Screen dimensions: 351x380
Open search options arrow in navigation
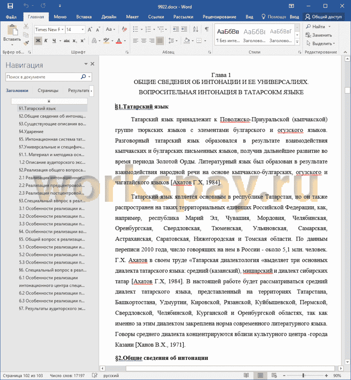coord(89,77)
